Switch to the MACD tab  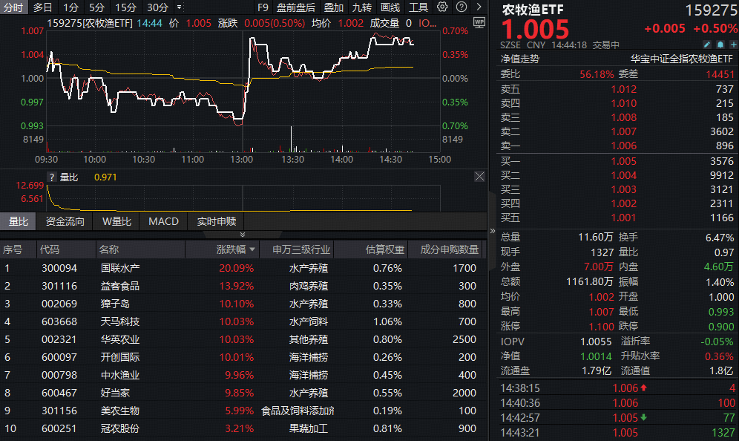pos(162,220)
